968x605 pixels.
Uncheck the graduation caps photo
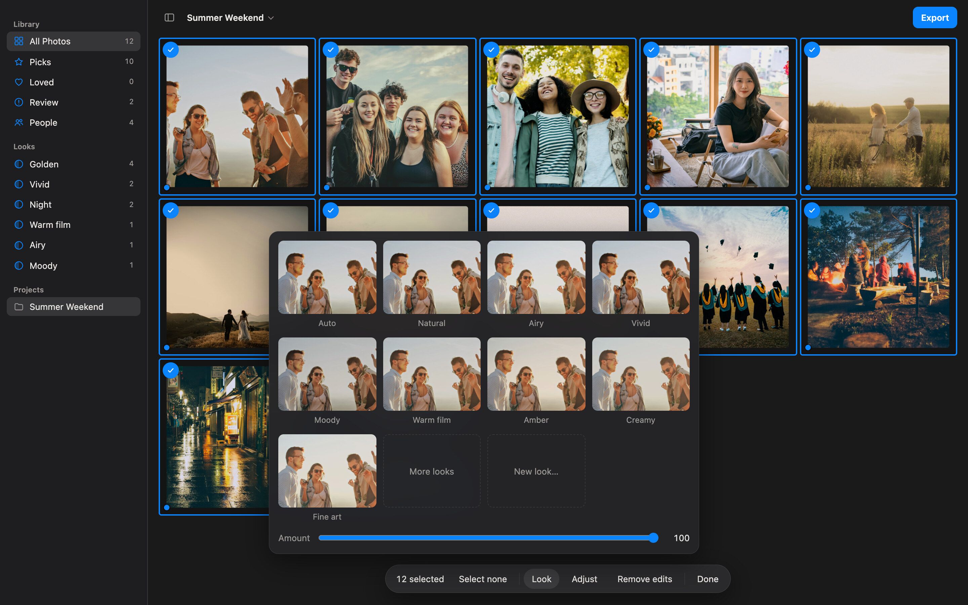click(652, 210)
